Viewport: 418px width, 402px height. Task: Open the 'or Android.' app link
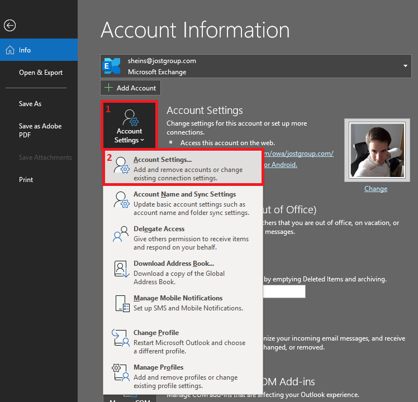[281, 165]
